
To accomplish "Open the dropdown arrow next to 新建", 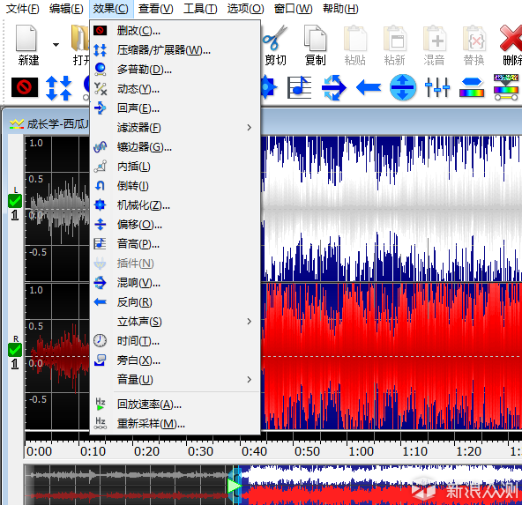I will (56, 45).
